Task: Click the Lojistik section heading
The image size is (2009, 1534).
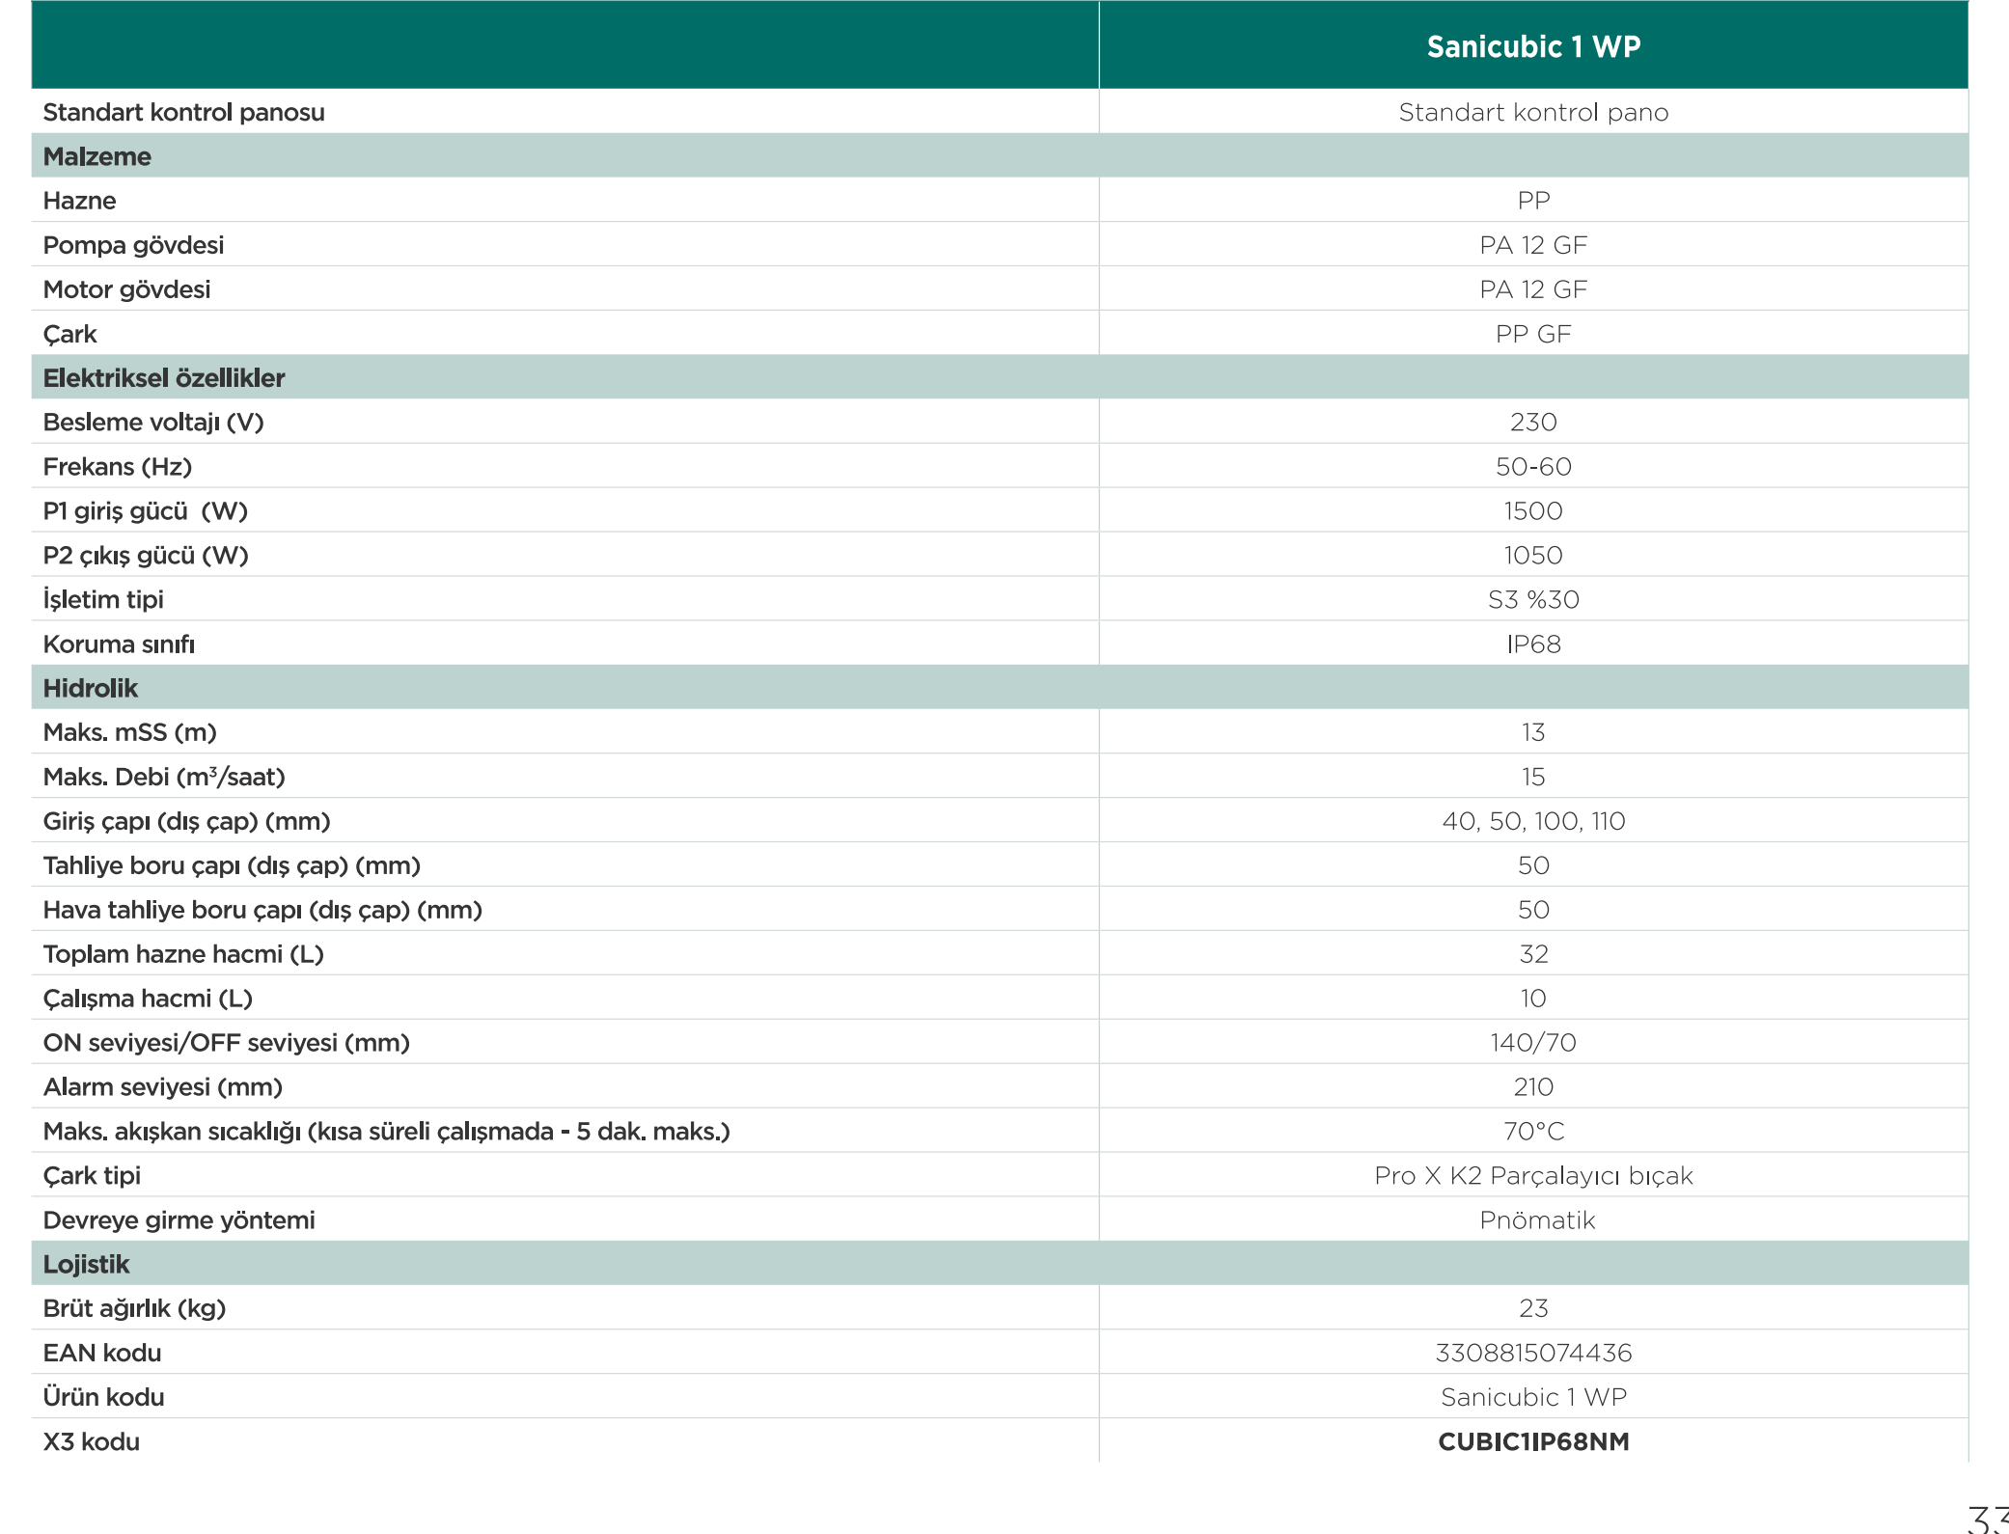Action: tap(86, 1265)
